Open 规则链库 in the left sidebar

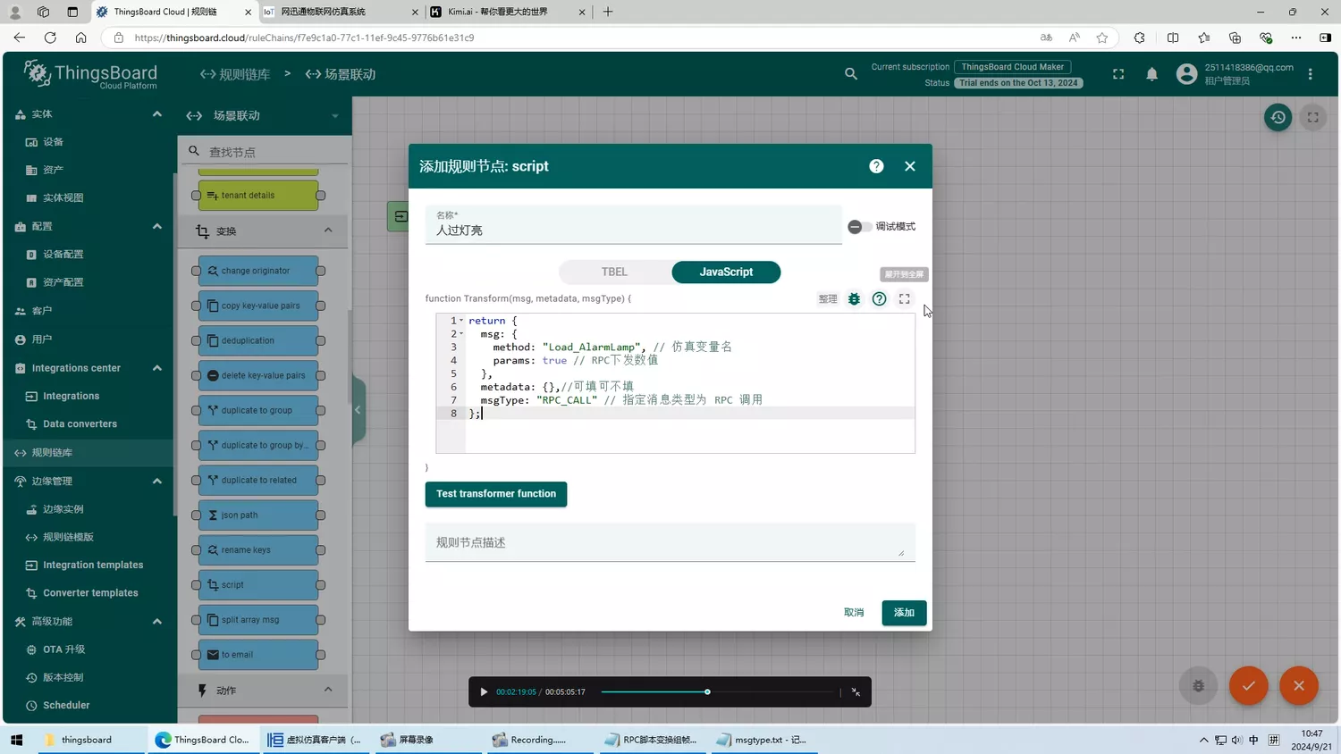52,453
